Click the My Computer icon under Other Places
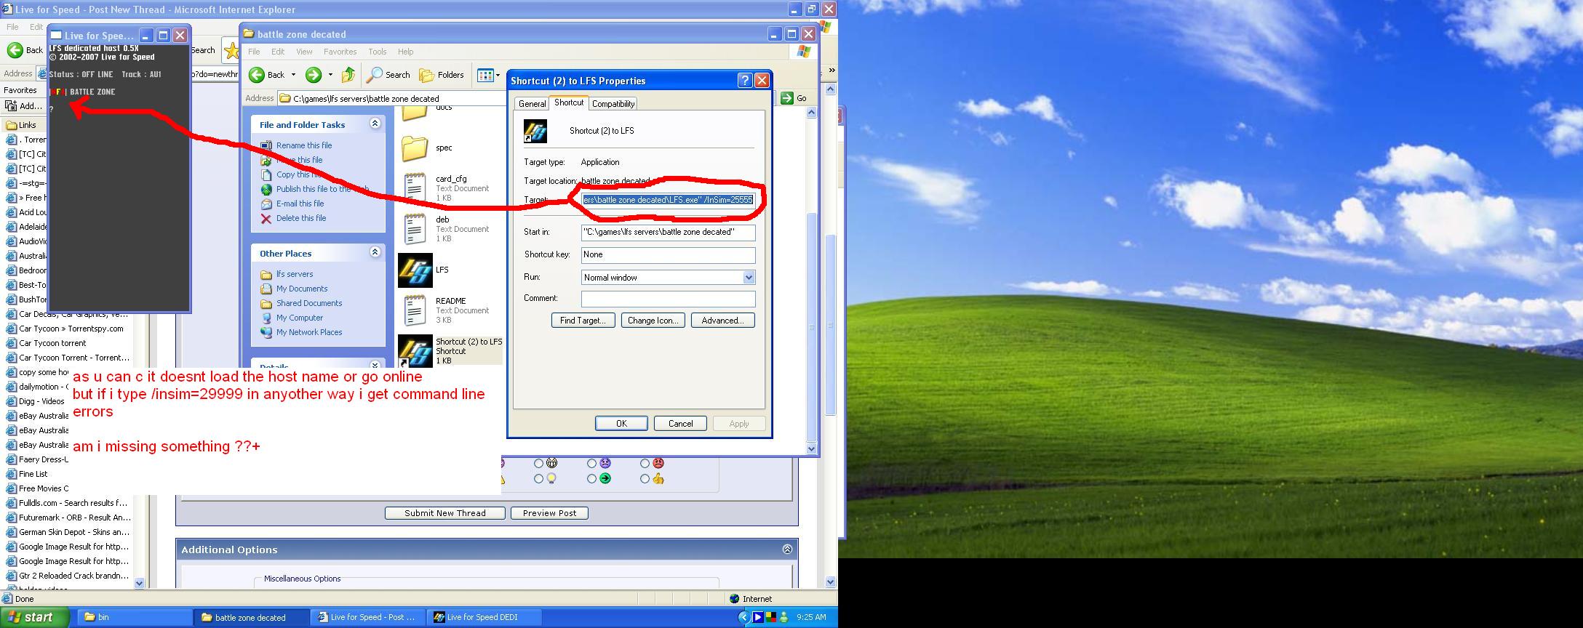 [x=266, y=318]
